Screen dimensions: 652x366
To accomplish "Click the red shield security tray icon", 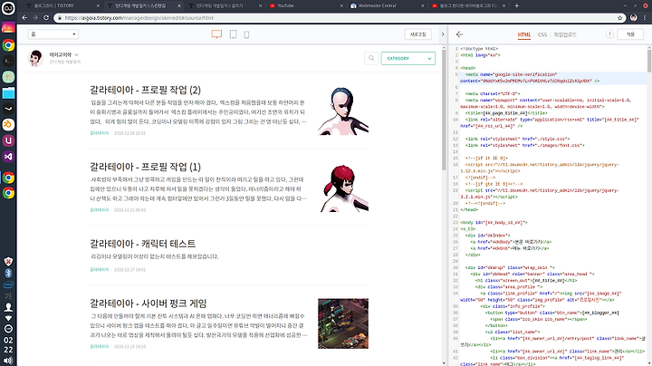I will click(8, 262).
